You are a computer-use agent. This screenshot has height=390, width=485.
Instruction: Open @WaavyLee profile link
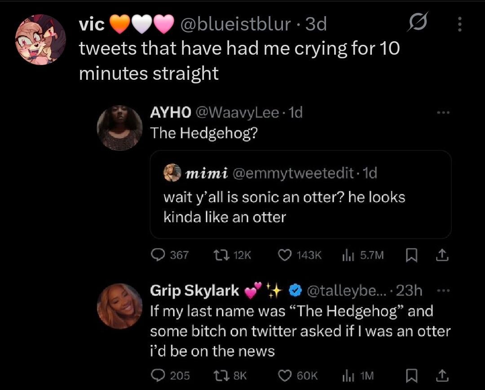coord(237,113)
